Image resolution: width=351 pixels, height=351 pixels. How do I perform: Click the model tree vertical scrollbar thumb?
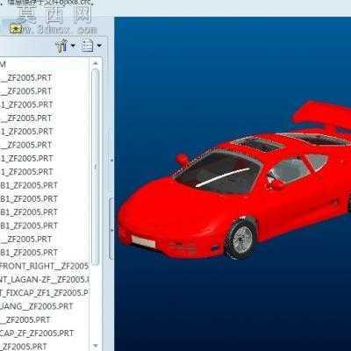[x=96, y=167]
